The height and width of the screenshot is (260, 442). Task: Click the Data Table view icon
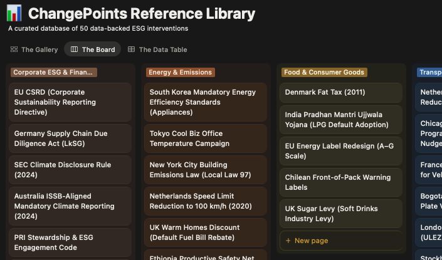click(x=132, y=49)
